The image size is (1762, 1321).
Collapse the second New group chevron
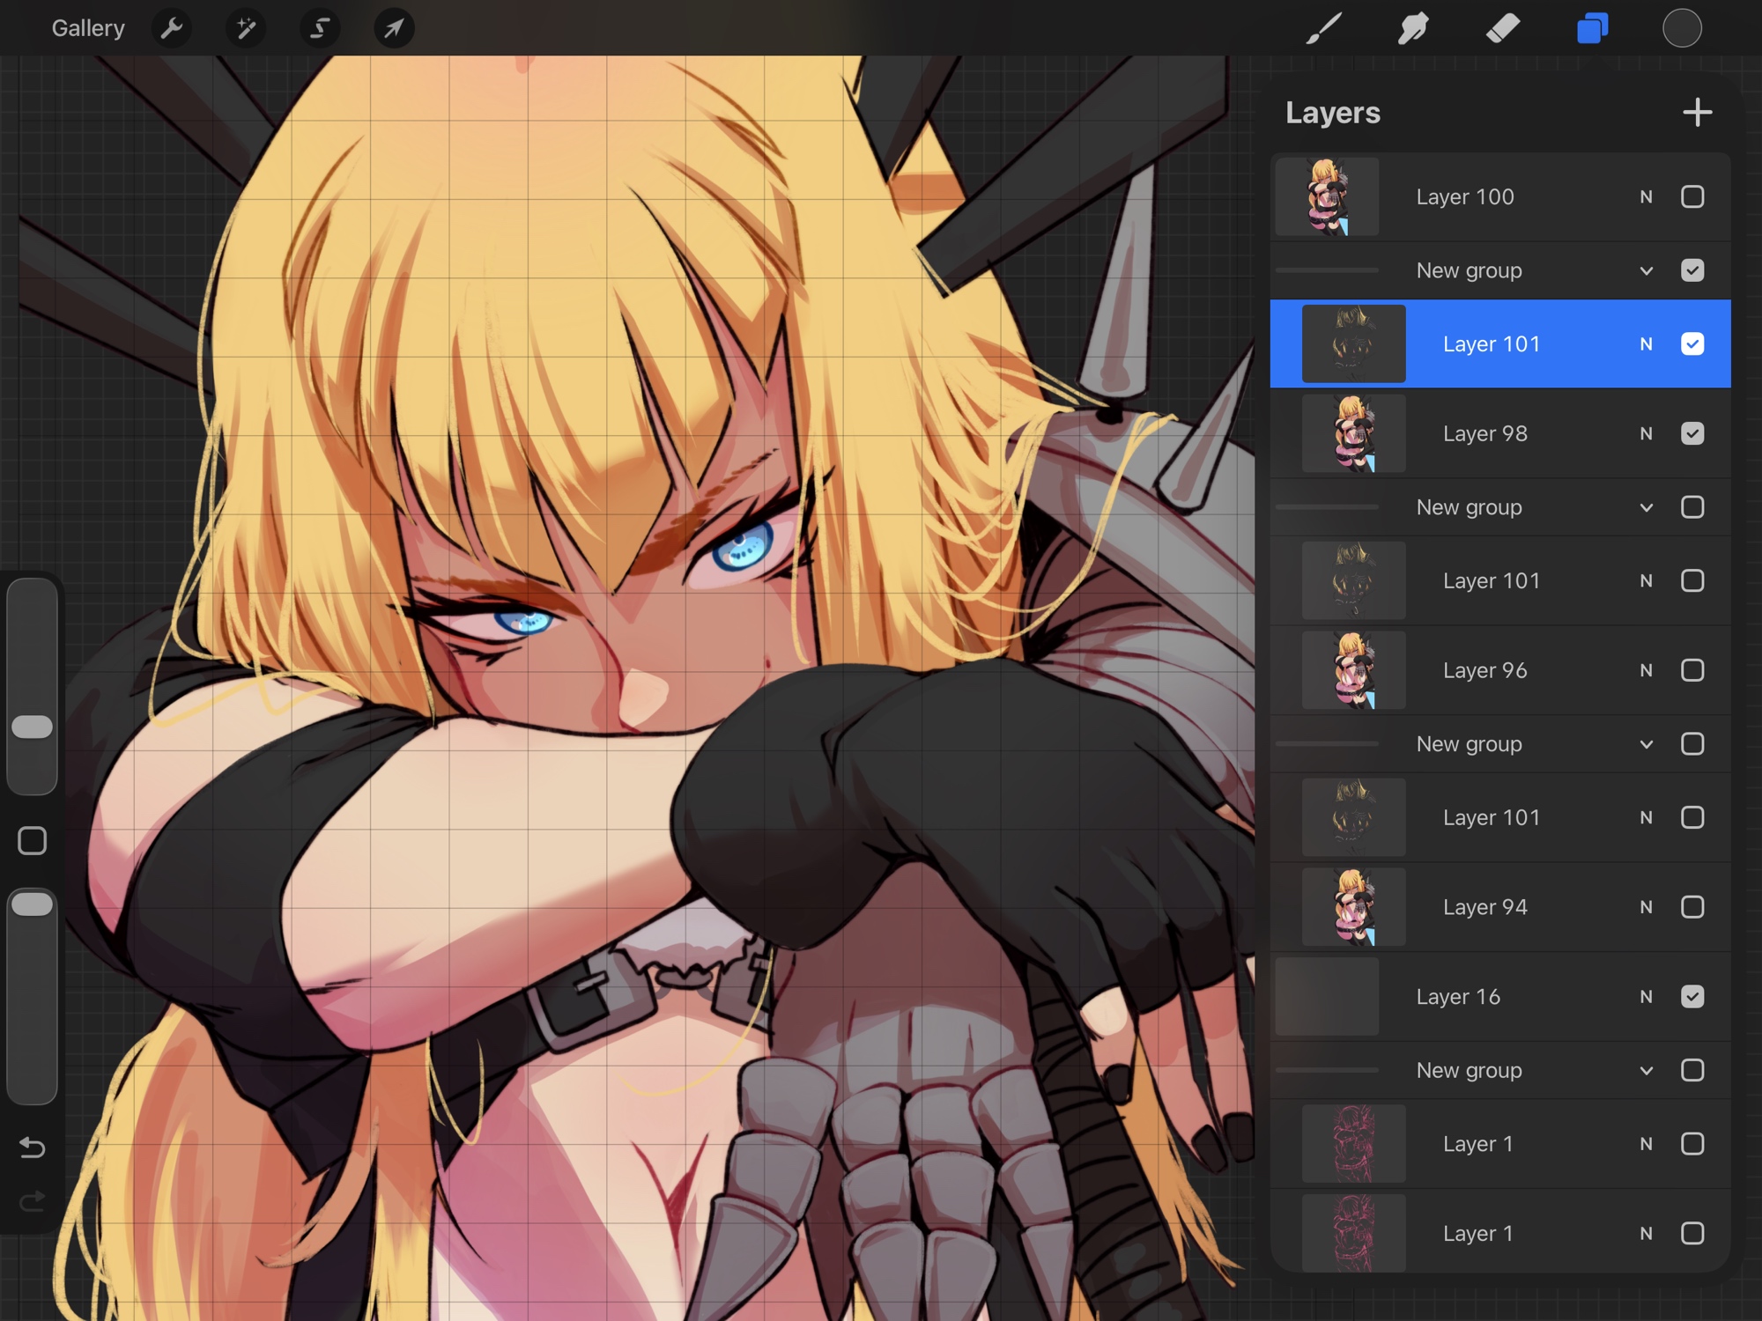(1646, 507)
